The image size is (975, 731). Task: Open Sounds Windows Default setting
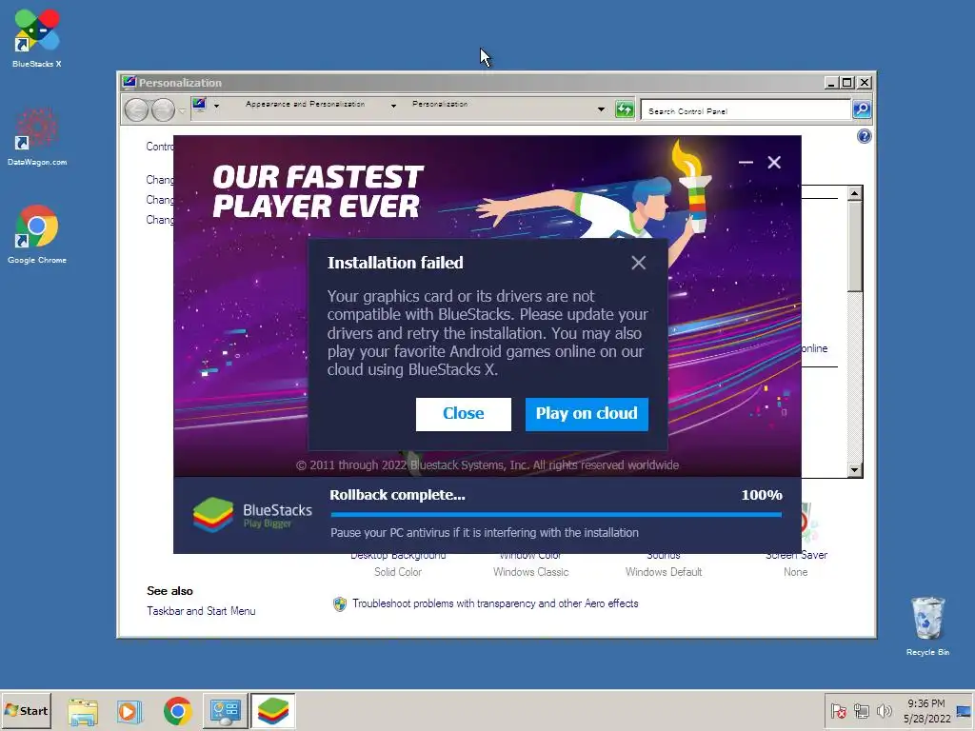coord(664,563)
